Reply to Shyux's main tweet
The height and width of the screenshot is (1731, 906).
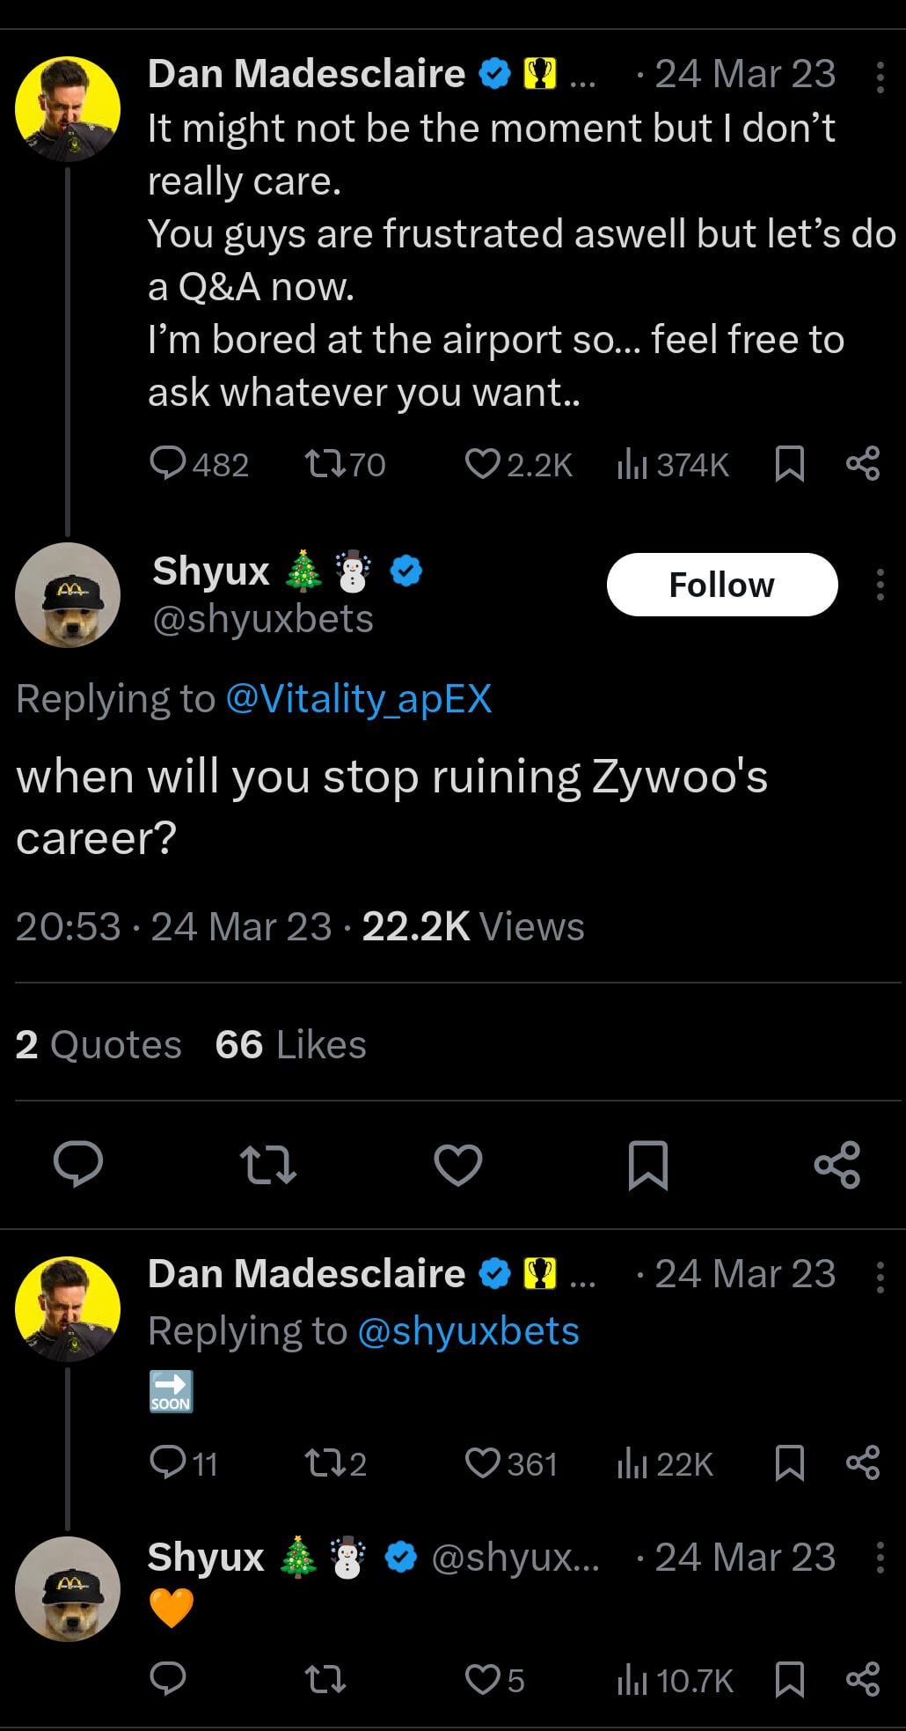pyautogui.click(x=77, y=1164)
